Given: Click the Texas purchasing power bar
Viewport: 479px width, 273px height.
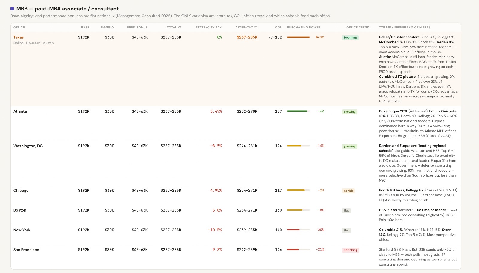Looking at the screenshot, I should point(298,37).
